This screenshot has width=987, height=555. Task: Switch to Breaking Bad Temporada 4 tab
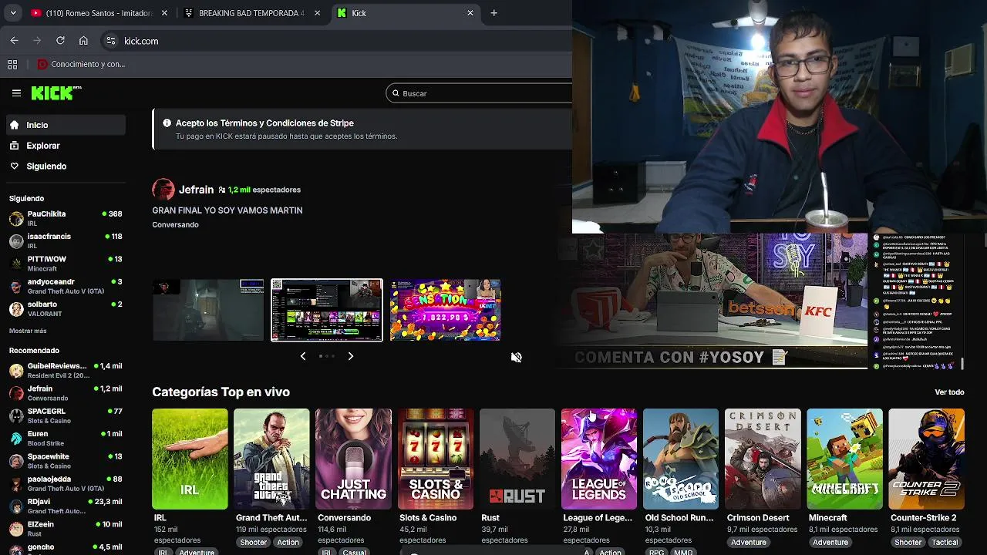point(251,13)
